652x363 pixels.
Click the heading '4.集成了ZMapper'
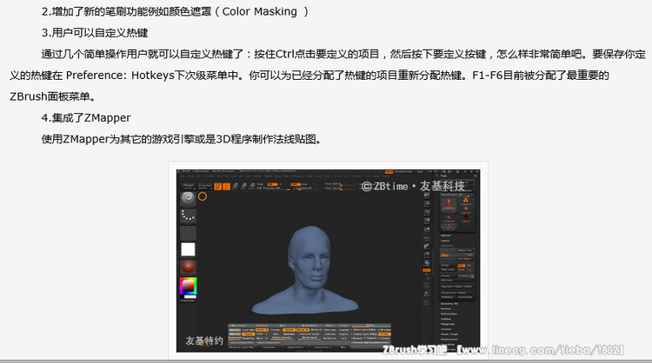tap(86, 118)
